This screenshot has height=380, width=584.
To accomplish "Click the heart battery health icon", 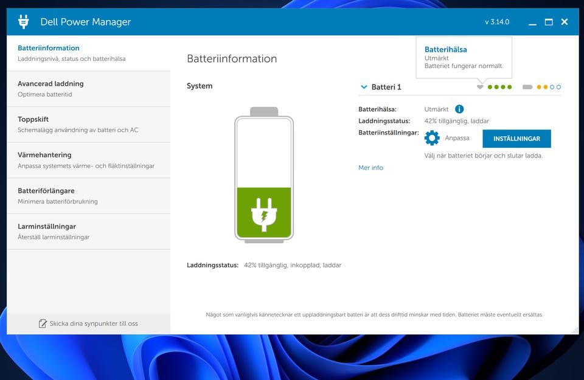I will (x=480, y=87).
